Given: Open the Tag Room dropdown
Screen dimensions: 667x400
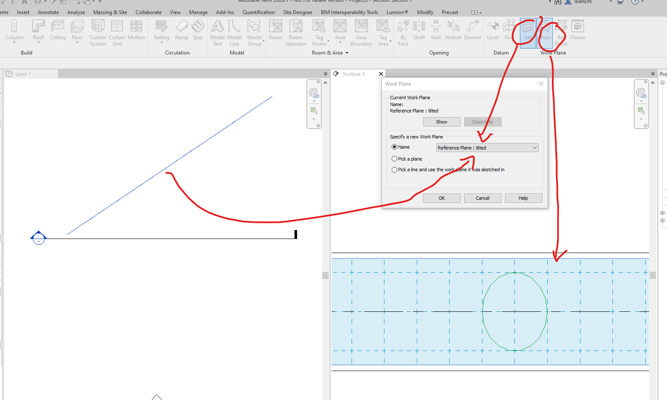Looking at the screenshot, I should pos(328,41).
